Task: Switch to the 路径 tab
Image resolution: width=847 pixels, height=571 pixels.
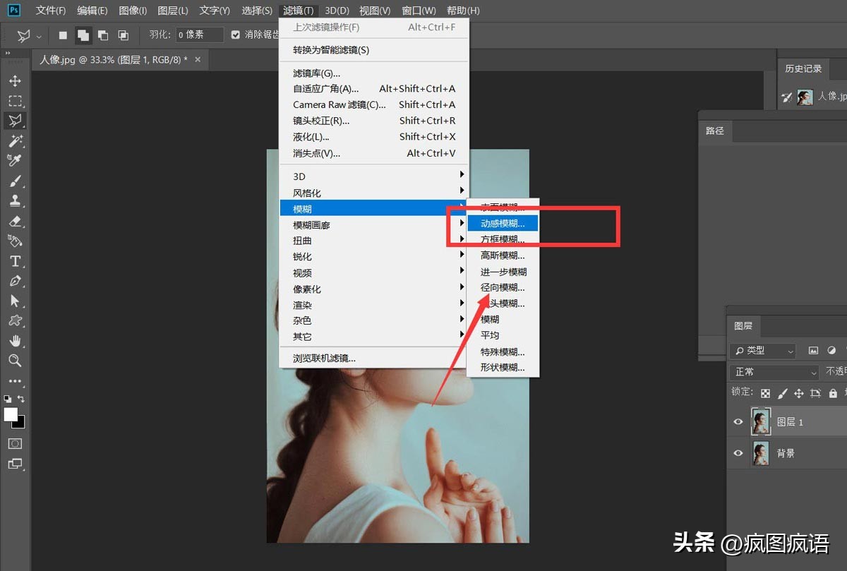Action: (715, 131)
